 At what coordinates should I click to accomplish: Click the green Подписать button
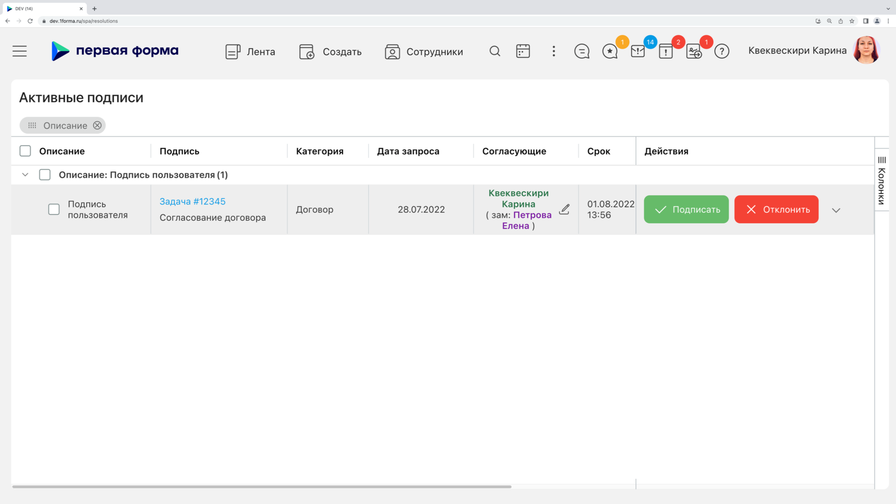click(x=686, y=209)
